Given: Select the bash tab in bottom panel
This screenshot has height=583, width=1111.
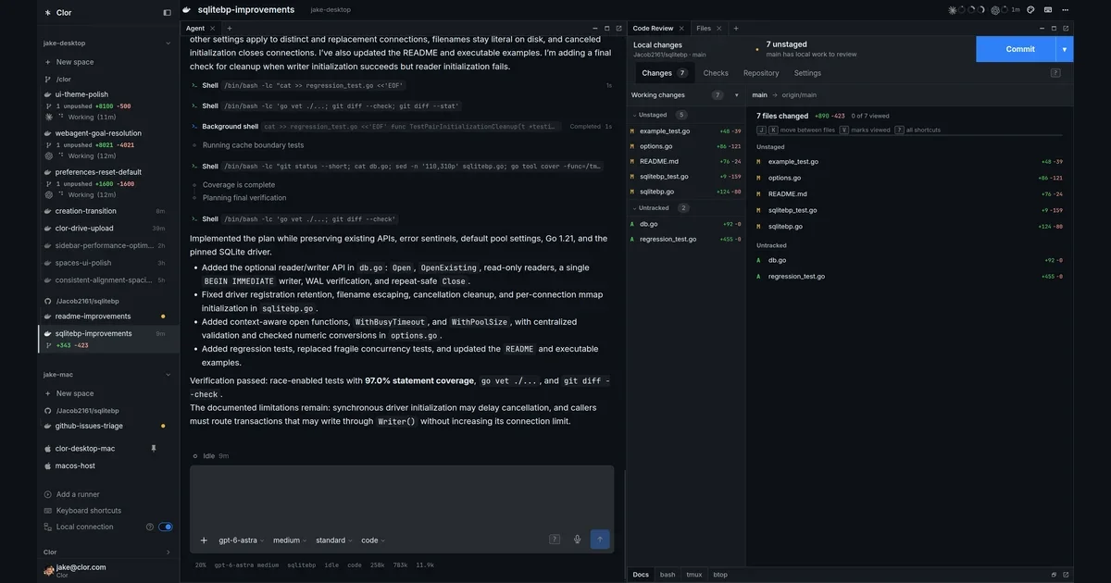Looking at the screenshot, I should point(668,575).
